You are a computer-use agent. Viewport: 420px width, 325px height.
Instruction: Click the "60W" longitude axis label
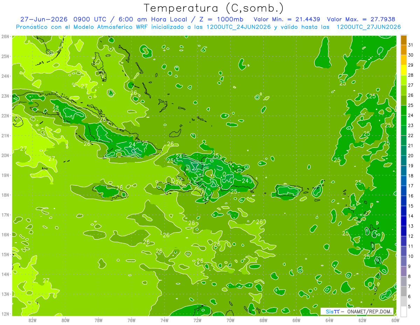(x=395, y=320)
